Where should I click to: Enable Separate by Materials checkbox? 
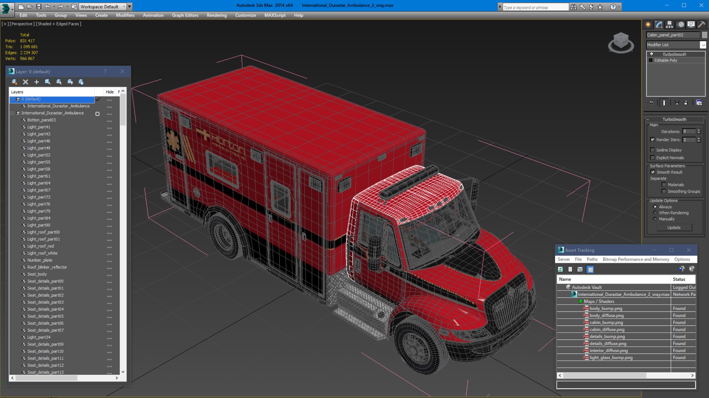tap(664, 184)
